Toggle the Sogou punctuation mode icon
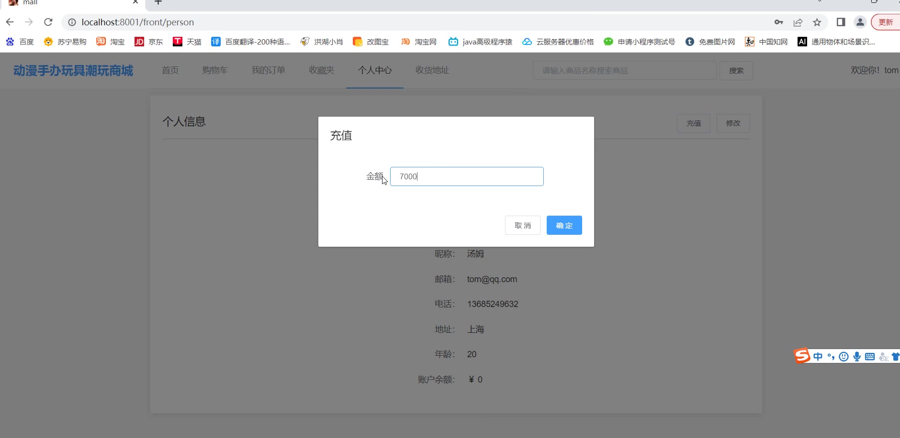 click(831, 357)
